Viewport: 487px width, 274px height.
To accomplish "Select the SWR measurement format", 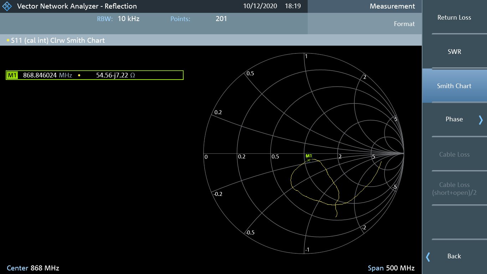I will tap(454, 51).
